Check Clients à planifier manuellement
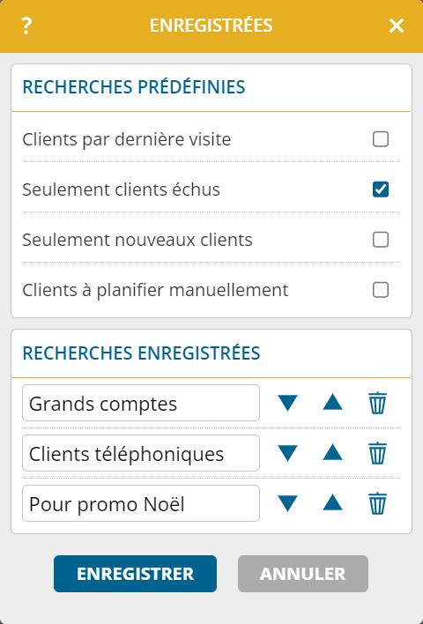 click(381, 290)
